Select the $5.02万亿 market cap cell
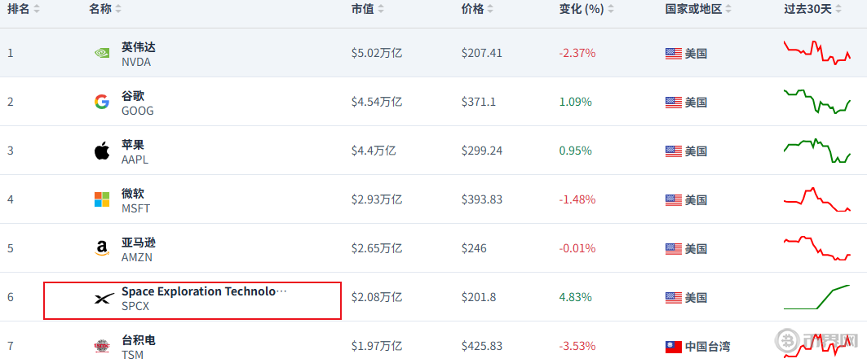The width and height of the screenshot is (867, 363). (x=377, y=54)
